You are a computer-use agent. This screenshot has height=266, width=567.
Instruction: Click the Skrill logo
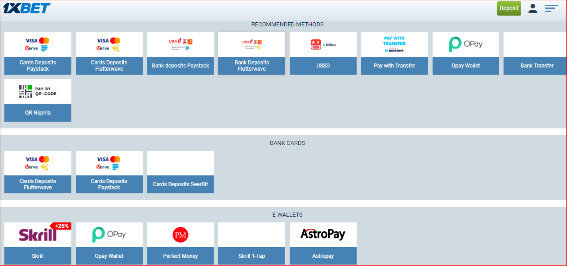coord(38,235)
